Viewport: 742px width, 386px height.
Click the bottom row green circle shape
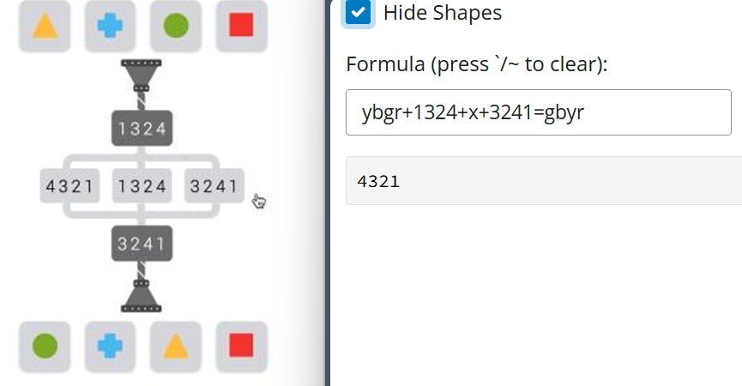[x=45, y=347]
